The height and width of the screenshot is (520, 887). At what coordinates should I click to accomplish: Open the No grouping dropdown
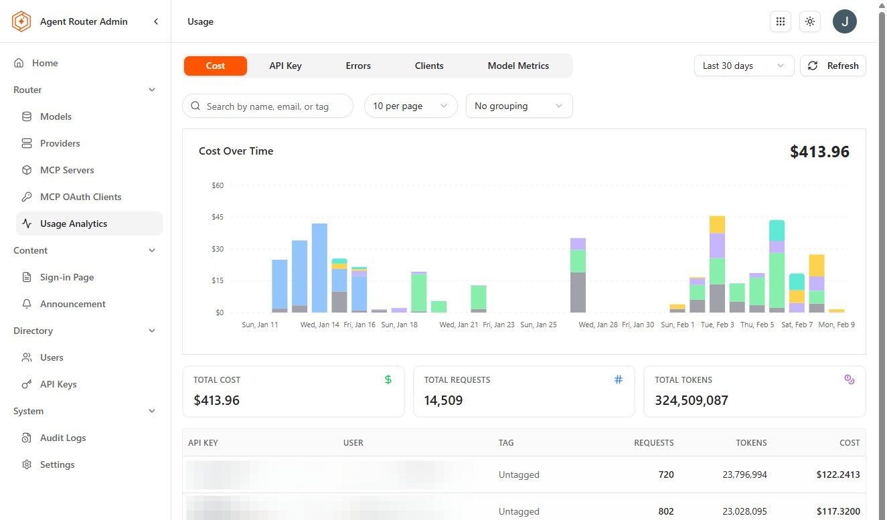tap(519, 106)
